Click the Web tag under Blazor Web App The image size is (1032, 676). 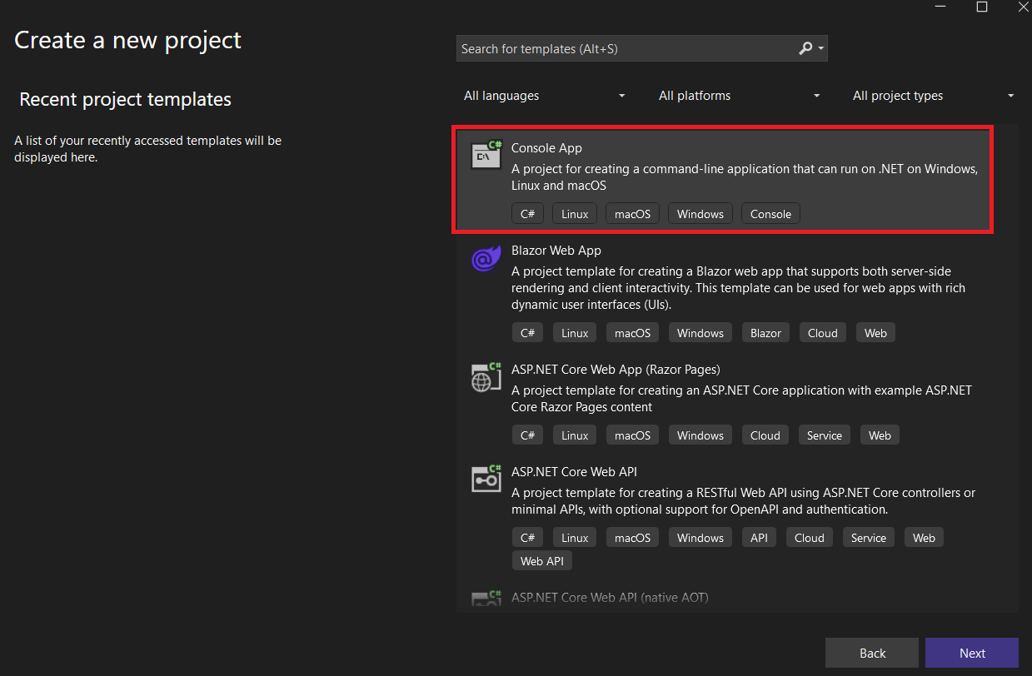click(875, 333)
